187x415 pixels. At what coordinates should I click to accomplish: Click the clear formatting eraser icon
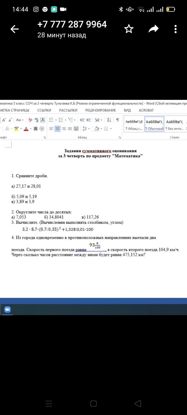(x=30, y=120)
